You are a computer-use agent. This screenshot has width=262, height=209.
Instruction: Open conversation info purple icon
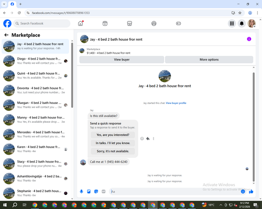point(249,39)
